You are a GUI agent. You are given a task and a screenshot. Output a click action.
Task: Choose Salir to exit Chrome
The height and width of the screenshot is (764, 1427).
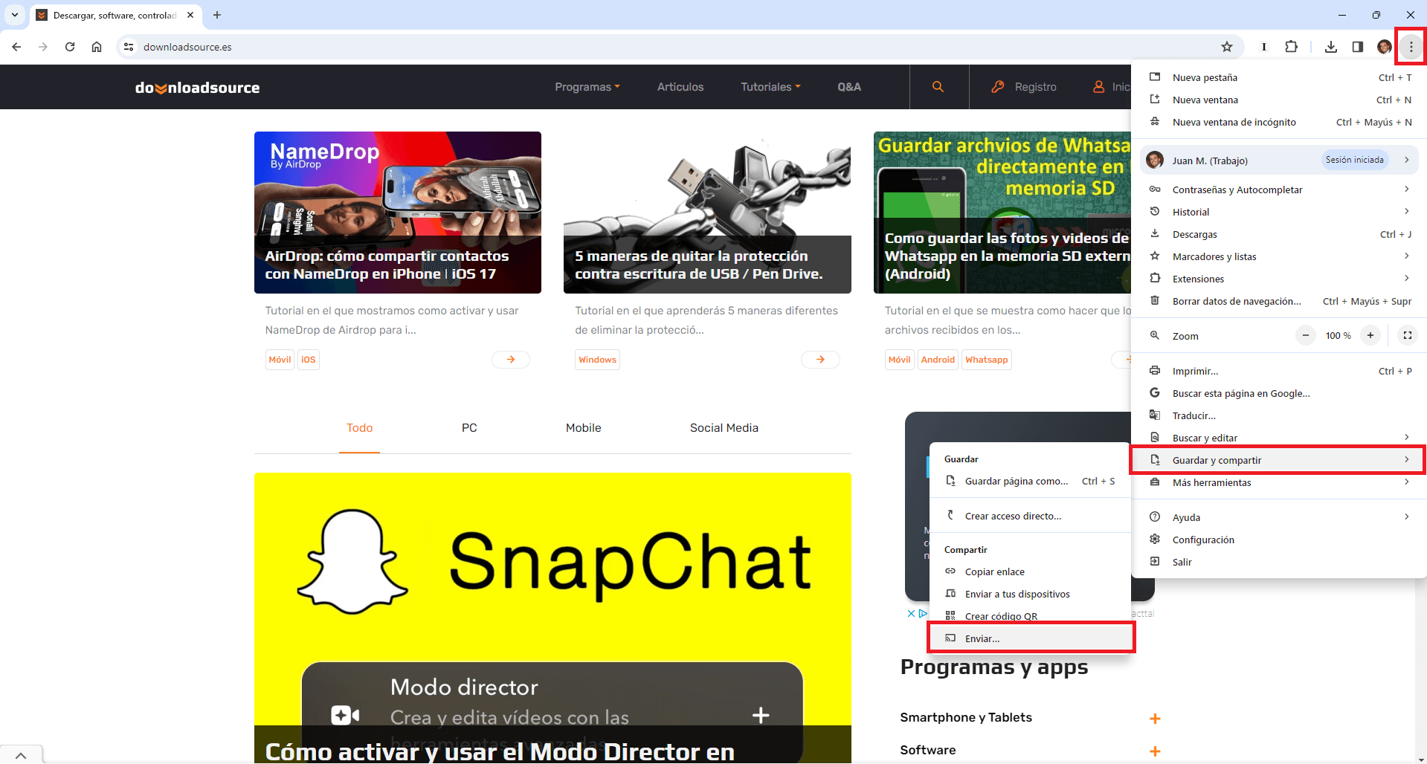tap(1279, 562)
